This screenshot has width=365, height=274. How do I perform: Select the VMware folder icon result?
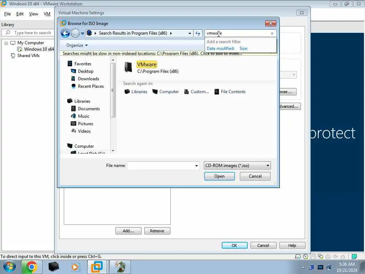[x=128, y=67]
